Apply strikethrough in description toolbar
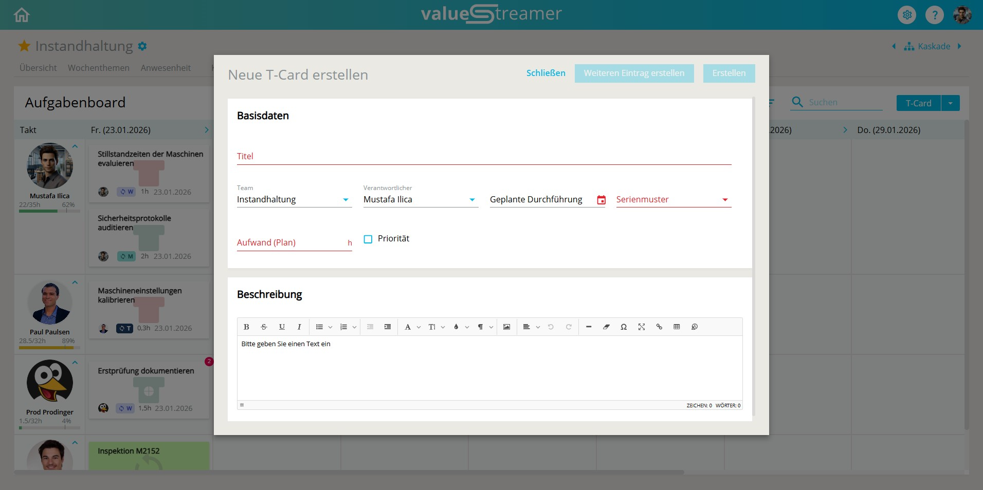The height and width of the screenshot is (490, 983). pyautogui.click(x=264, y=327)
